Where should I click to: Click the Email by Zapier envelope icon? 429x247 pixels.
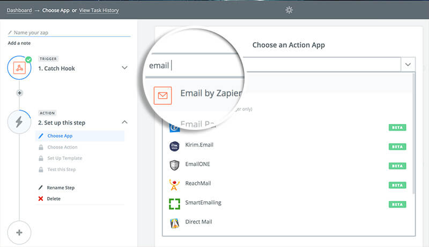(x=163, y=96)
